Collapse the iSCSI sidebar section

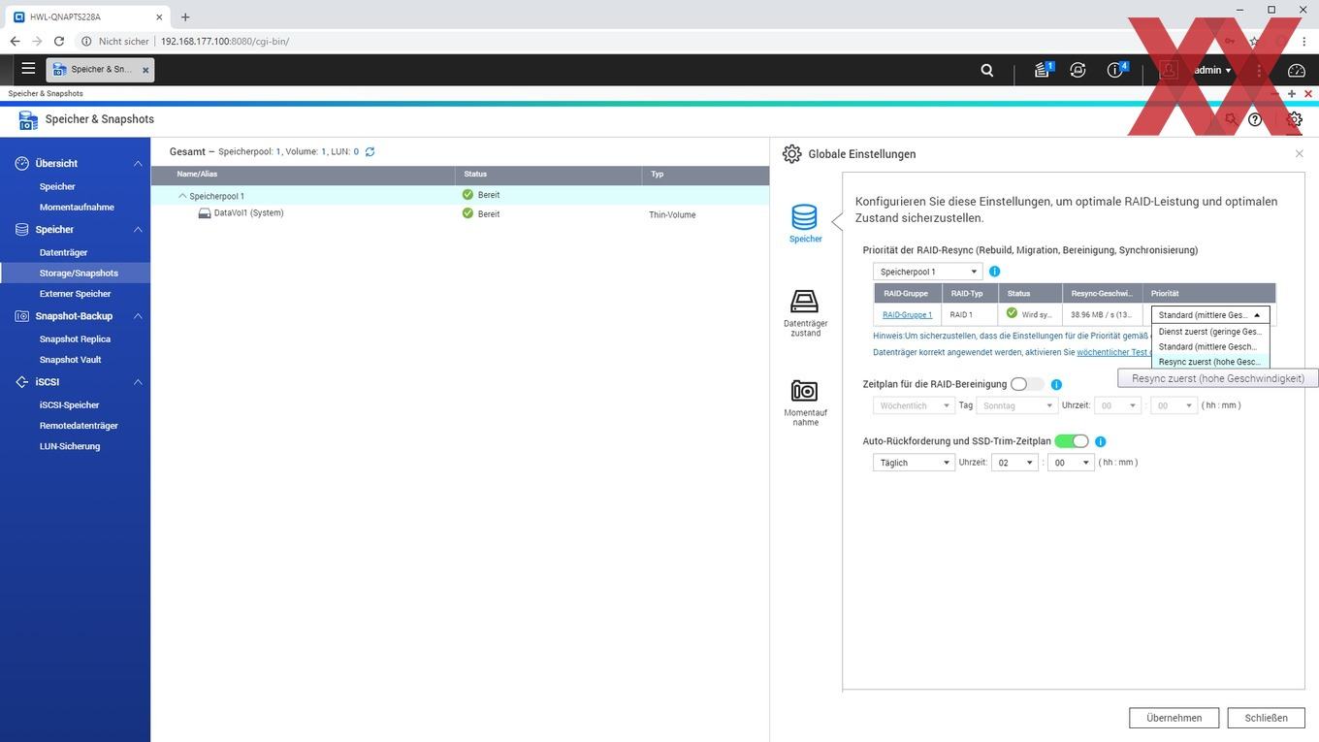[138, 382]
